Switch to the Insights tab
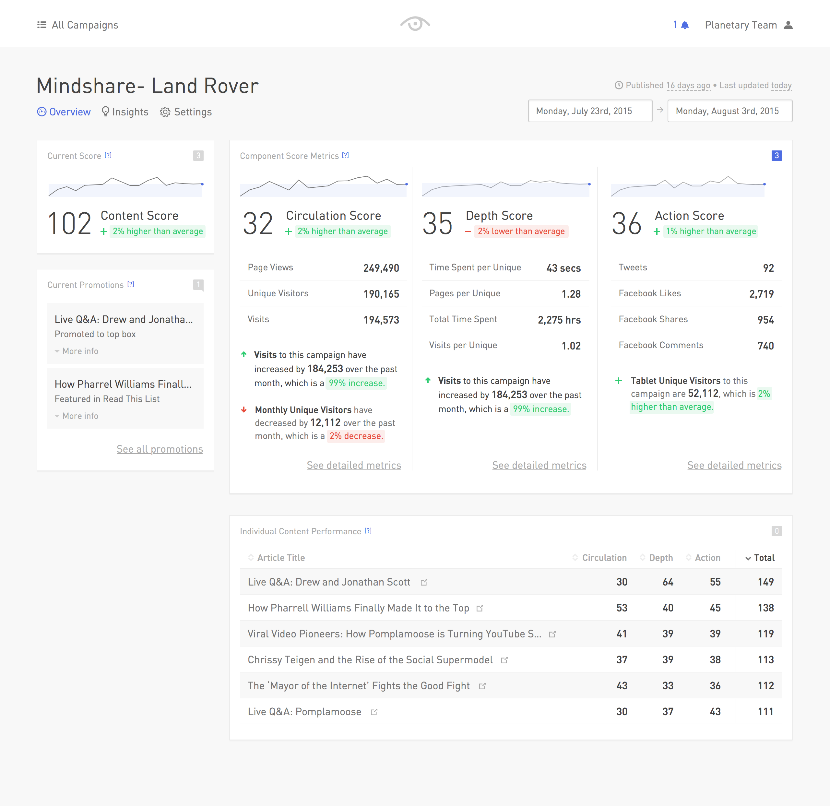This screenshot has width=830, height=806. 125,112
